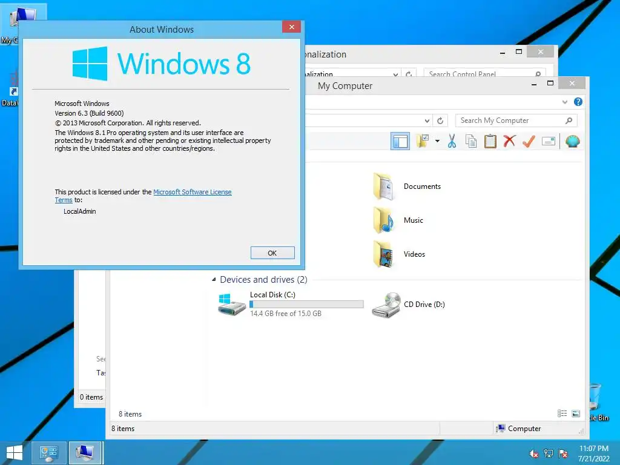Open Help via blue question mark
Screen dimensions: 620x465
point(578,102)
